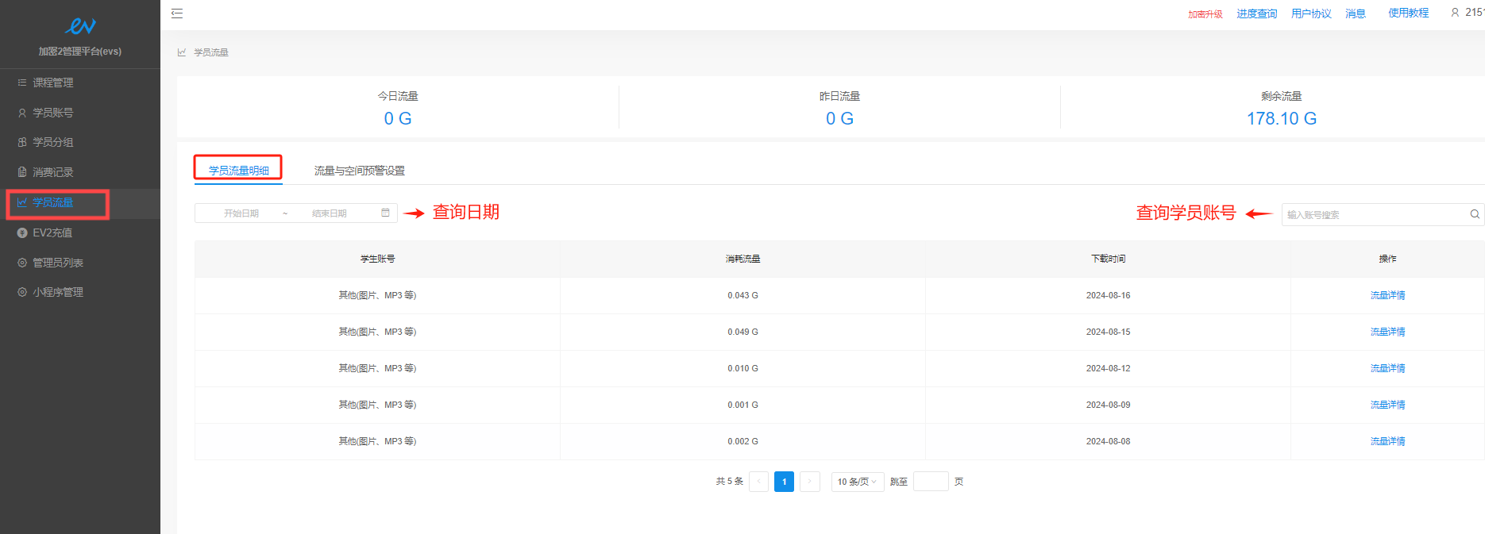Open 消费记录 sidebar item

pos(52,172)
